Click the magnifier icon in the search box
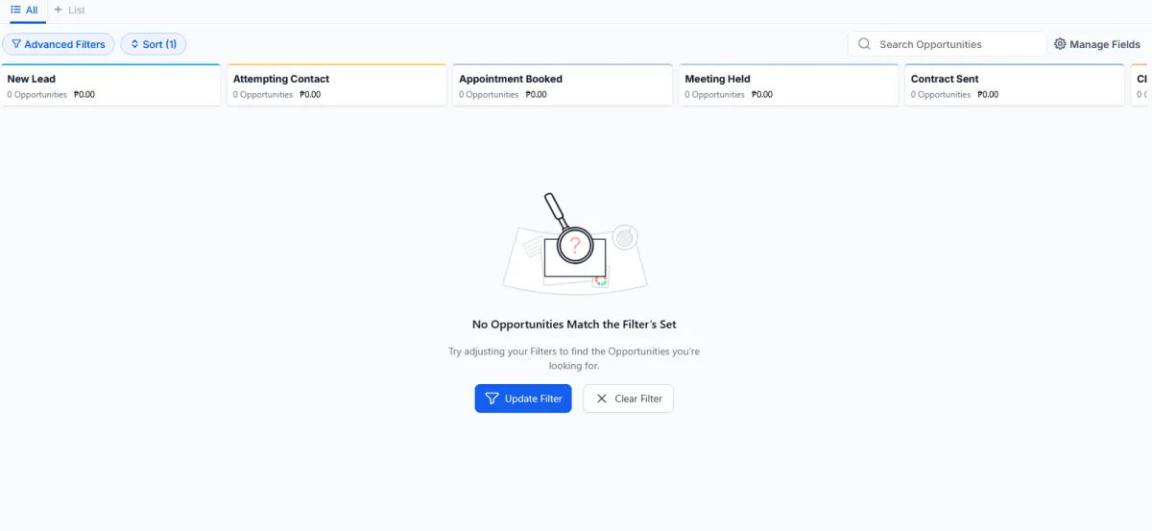The image size is (1152, 531). click(864, 44)
